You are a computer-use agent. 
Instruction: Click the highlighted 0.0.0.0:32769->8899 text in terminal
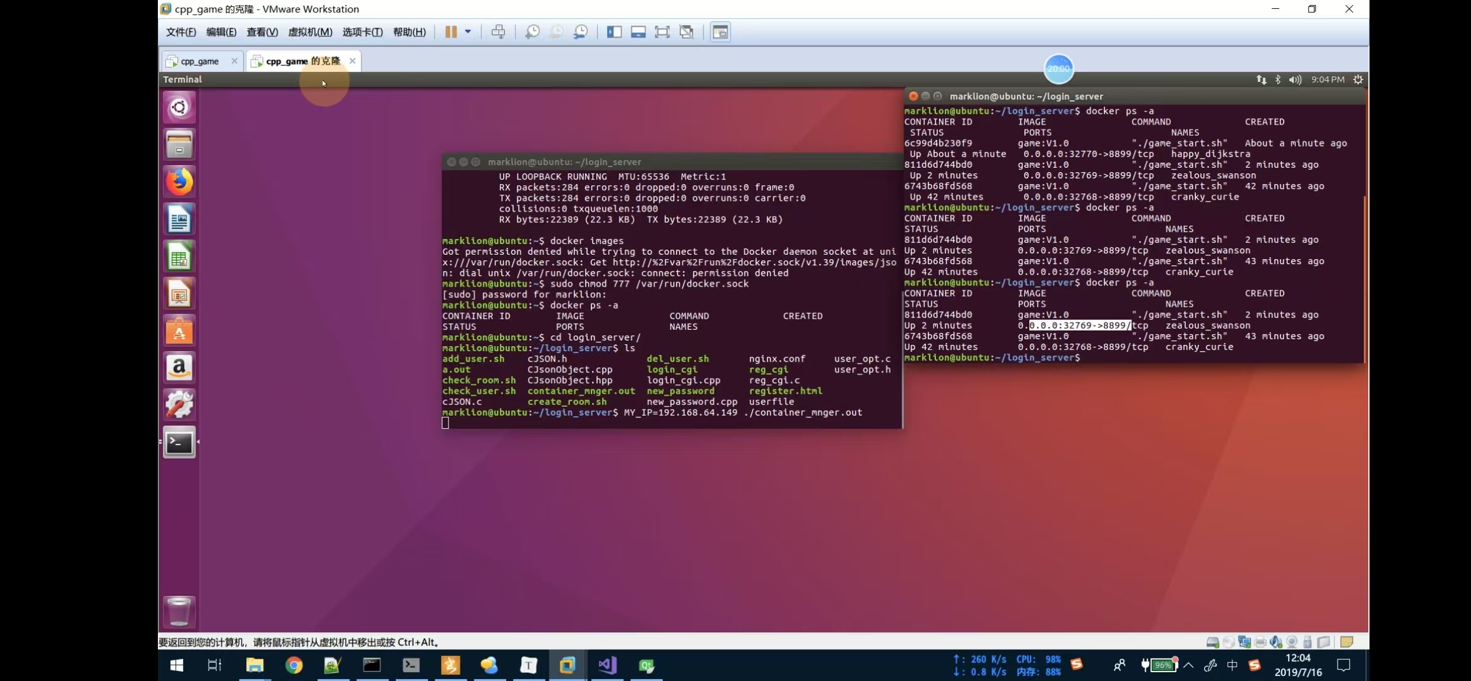1079,325
